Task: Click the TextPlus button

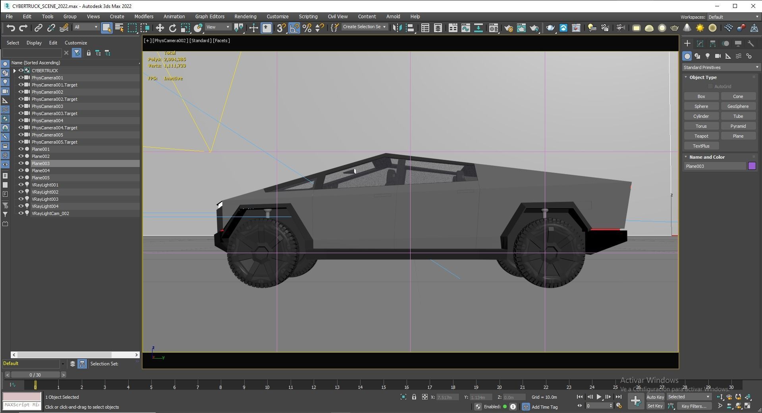Action: 701,146
